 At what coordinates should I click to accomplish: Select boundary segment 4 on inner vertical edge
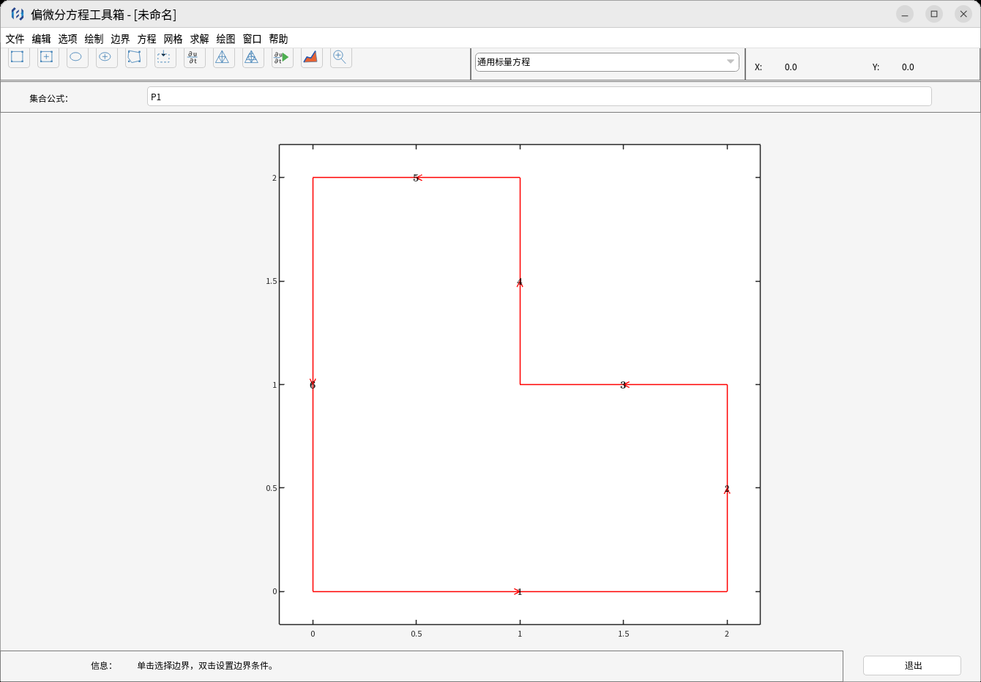520,281
